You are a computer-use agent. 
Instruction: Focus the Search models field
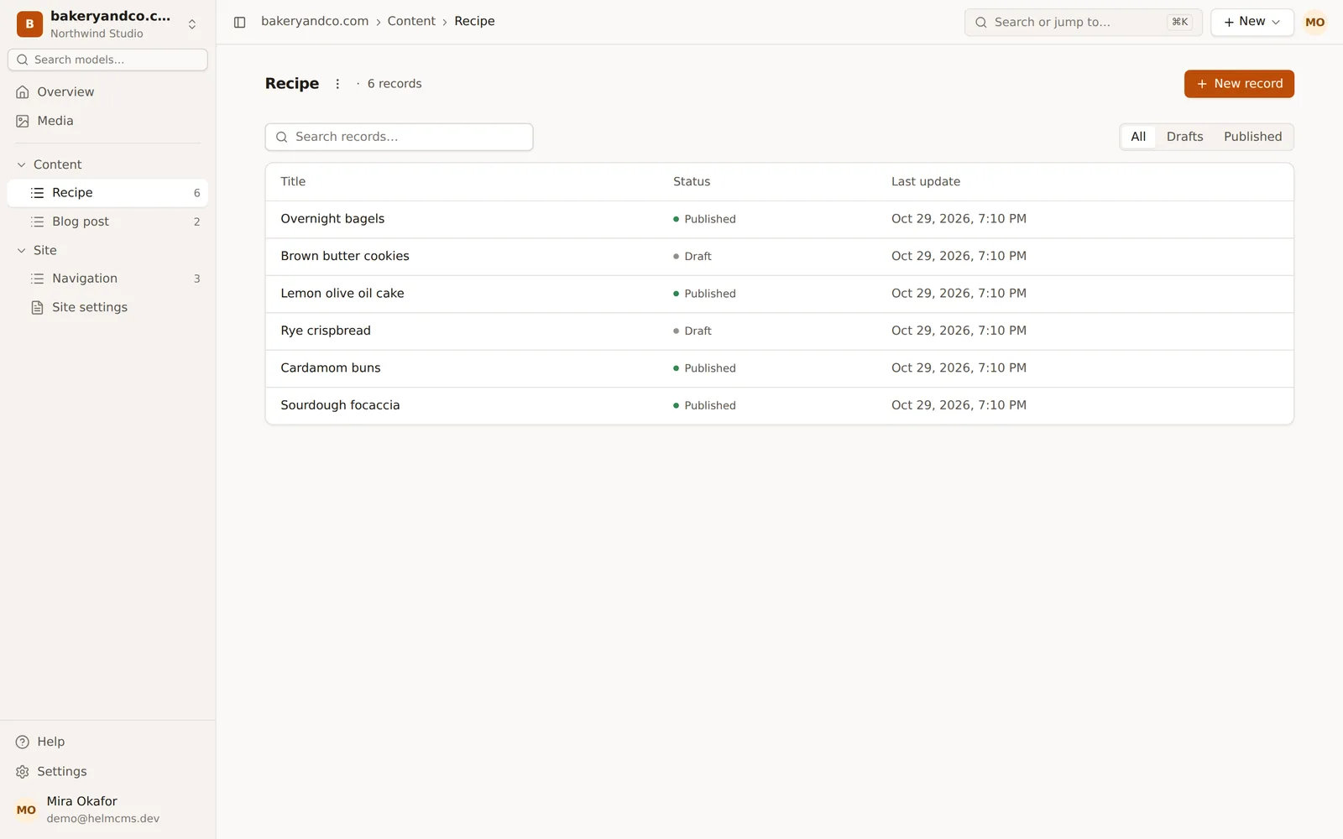[107, 60]
